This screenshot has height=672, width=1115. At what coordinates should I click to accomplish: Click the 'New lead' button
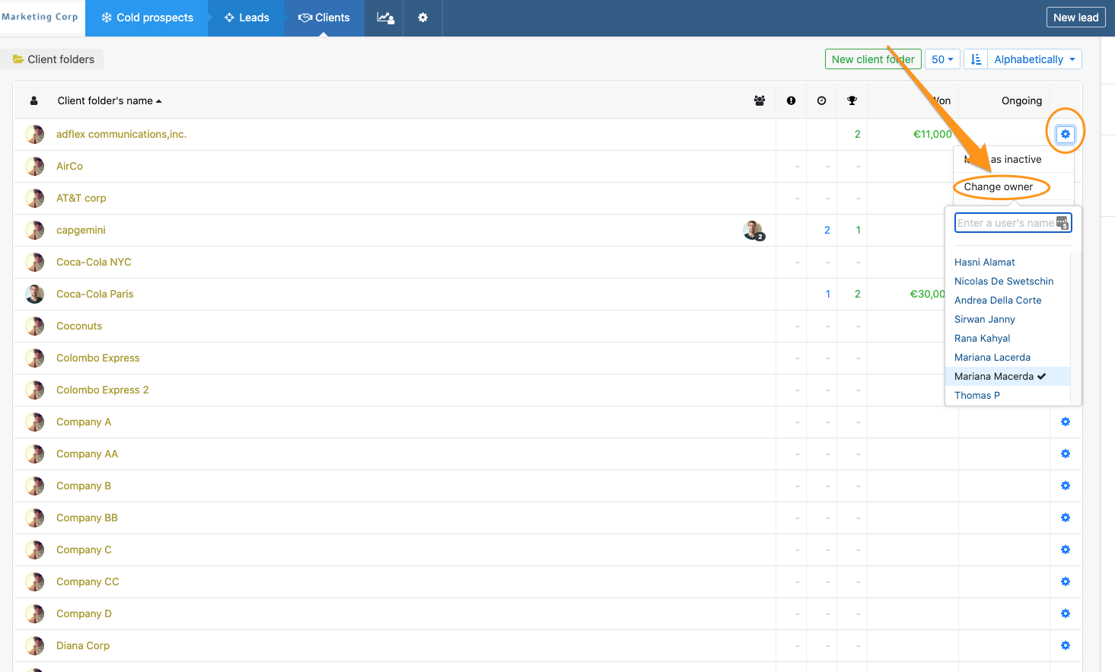coord(1075,16)
